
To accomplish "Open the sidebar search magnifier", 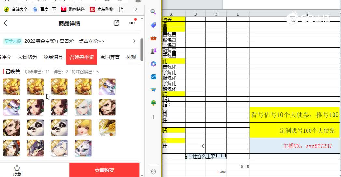I will (153, 12).
